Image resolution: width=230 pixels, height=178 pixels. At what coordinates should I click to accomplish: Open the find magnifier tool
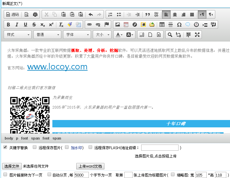pyautogui.click(x=170, y=35)
